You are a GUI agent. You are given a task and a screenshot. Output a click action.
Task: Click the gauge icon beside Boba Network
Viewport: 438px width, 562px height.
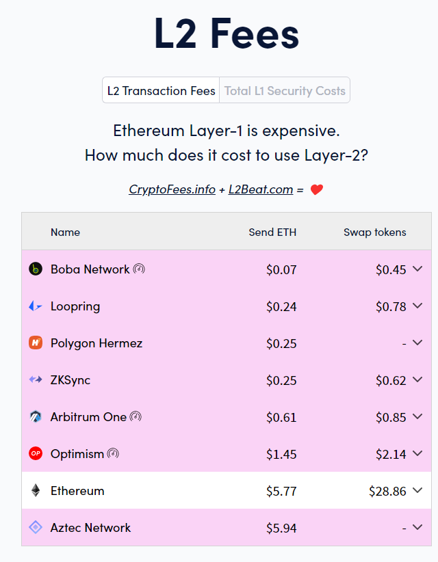point(139,269)
